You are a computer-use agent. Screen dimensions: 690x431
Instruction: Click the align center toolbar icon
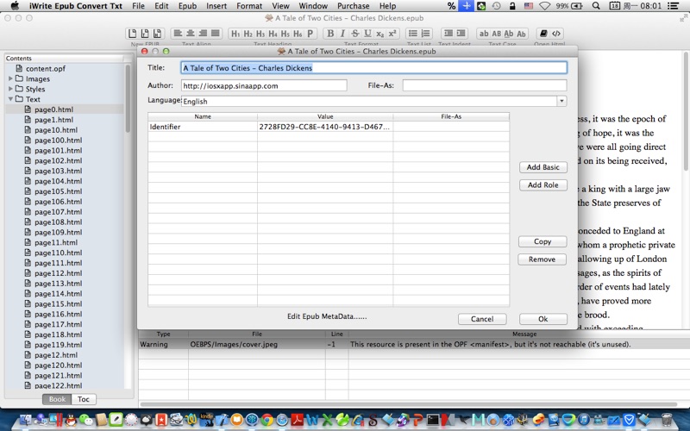[x=190, y=34]
